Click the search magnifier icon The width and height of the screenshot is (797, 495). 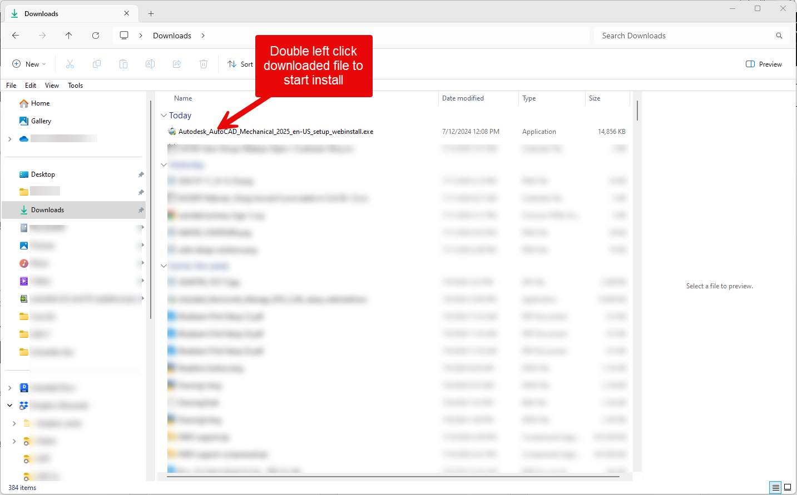(779, 36)
